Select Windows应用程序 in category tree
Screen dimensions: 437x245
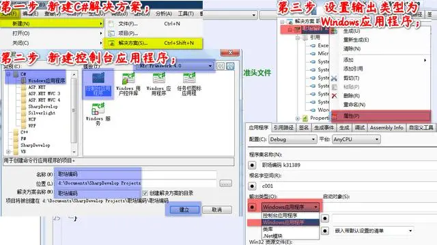coord(46,81)
